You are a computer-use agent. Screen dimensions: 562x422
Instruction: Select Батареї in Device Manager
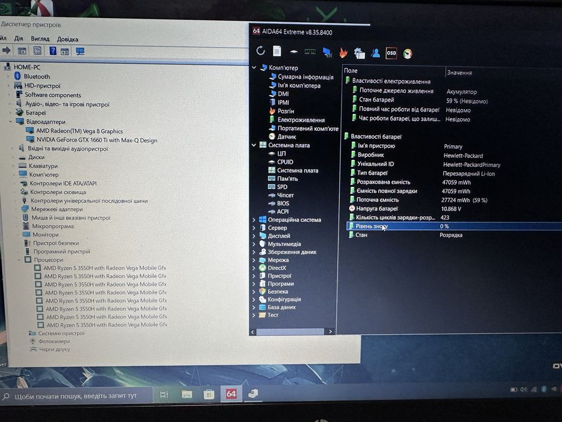point(36,113)
